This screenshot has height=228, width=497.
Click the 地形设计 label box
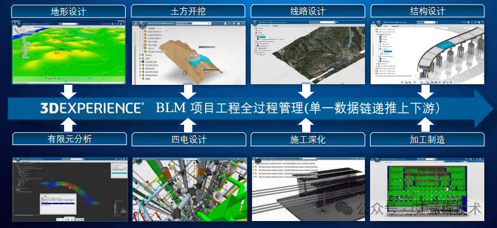point(69,11)
